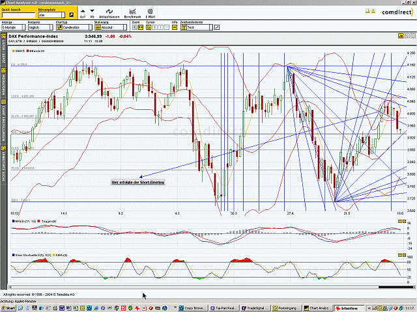The height and width of the screenshot is (312, 417).
Task: Open the Benchmark comparison tool
Action: [132, 13]
